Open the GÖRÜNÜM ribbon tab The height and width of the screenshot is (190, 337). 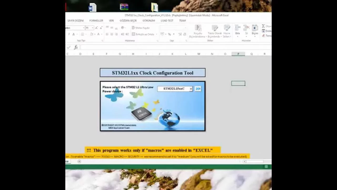149,21
